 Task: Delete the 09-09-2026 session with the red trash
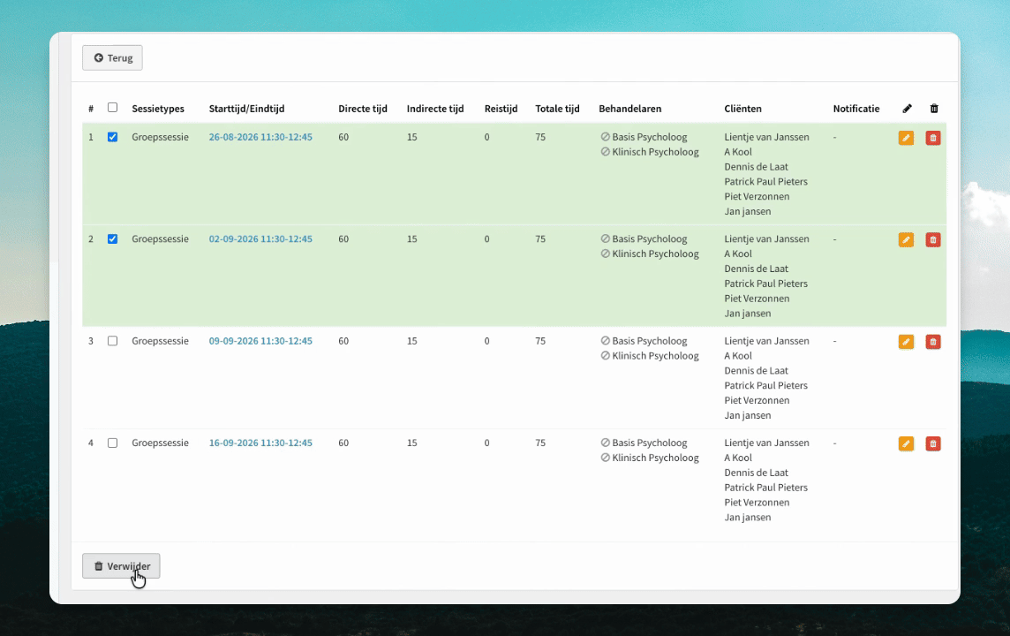(x=932, y=342)
